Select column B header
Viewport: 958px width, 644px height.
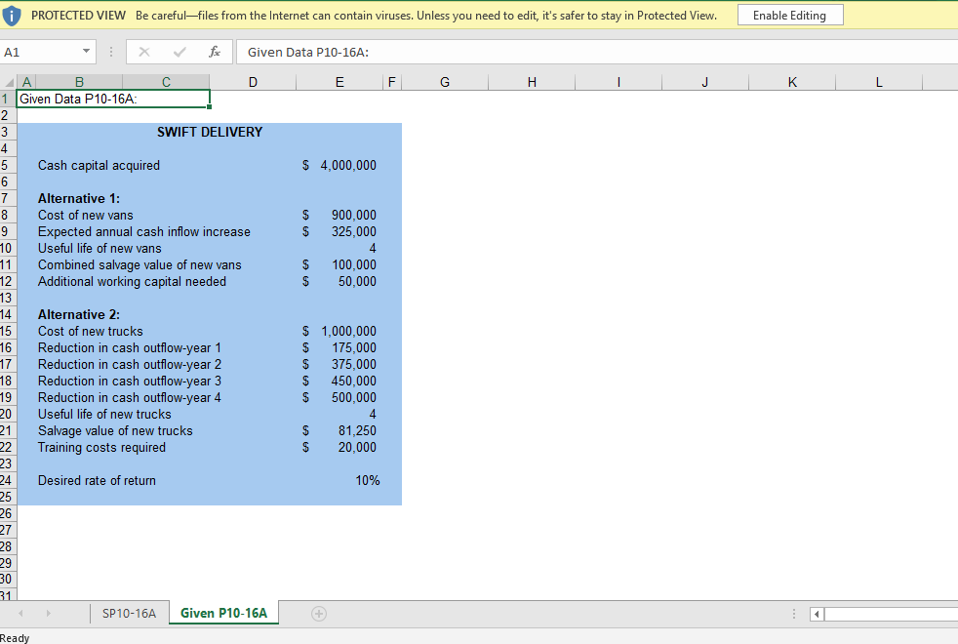tap(79, 82)
